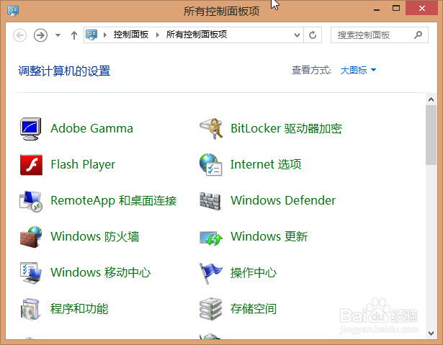Screen dimensions: 443x345
Task: Click the Internet 选项 globe icon
Action: [210, 165]
